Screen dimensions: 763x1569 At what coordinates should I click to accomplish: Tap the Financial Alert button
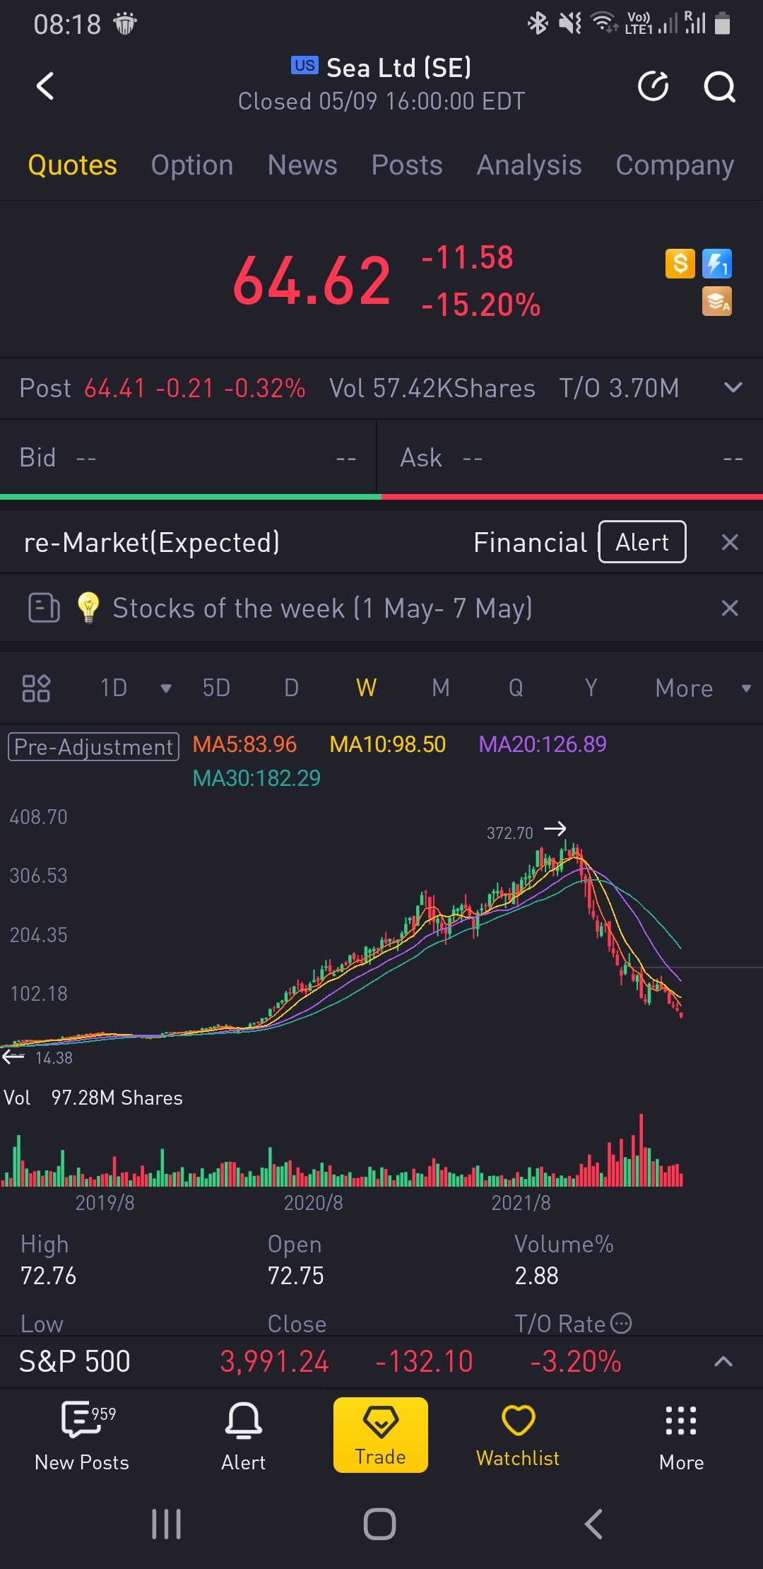641,542
